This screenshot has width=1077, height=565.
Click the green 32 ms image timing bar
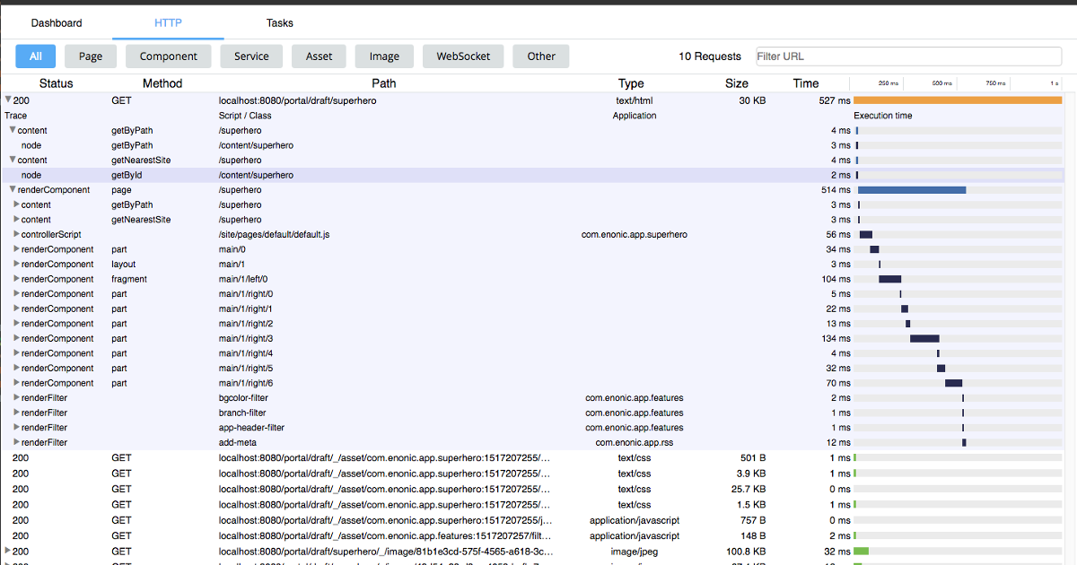click(x=861, y=551)
